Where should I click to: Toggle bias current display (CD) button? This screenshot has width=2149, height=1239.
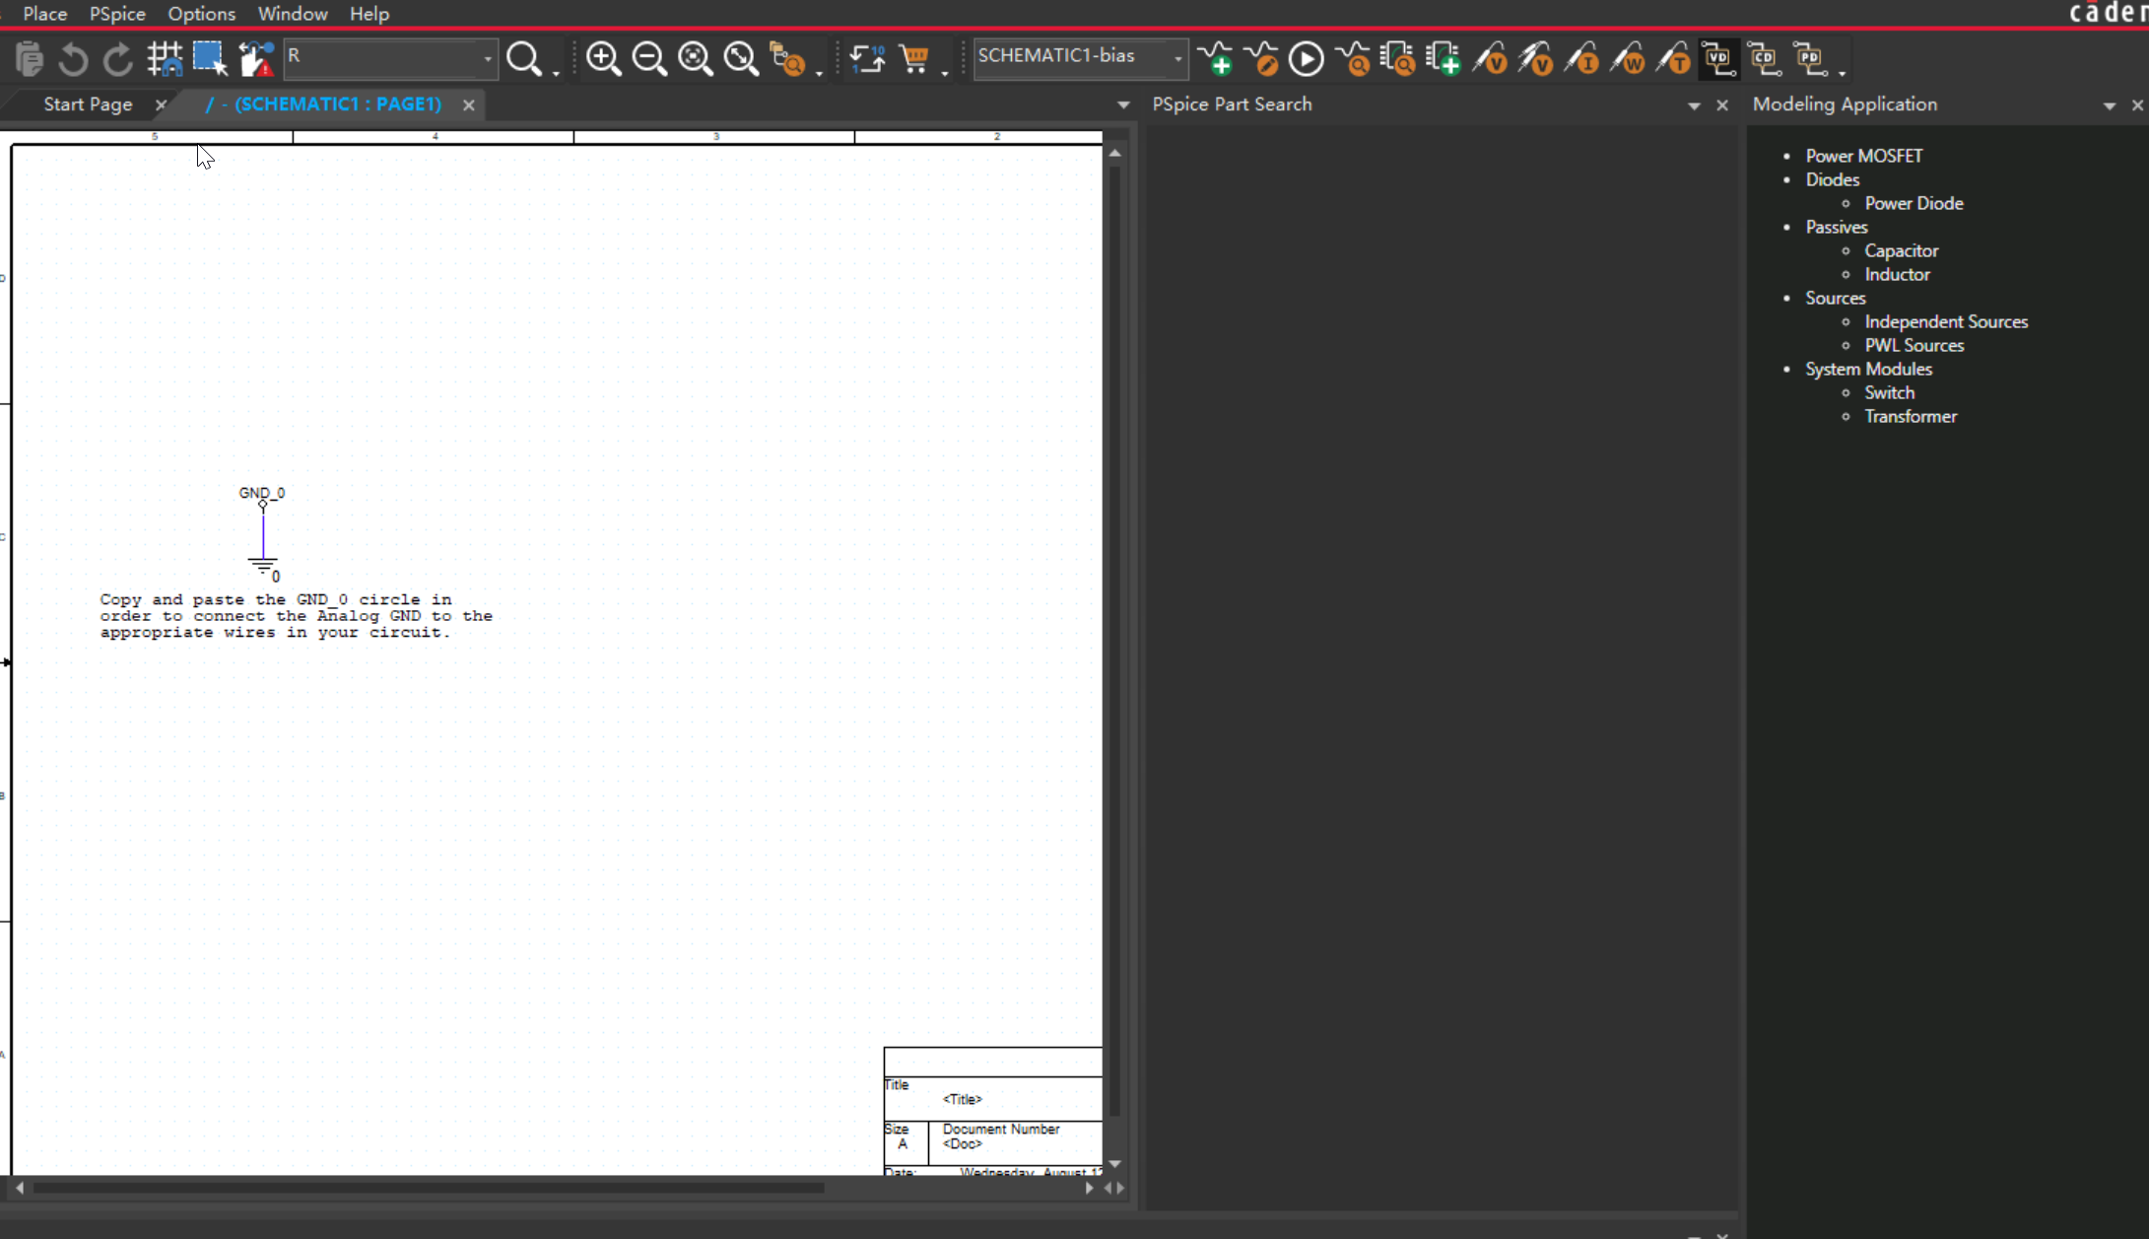1764,59
